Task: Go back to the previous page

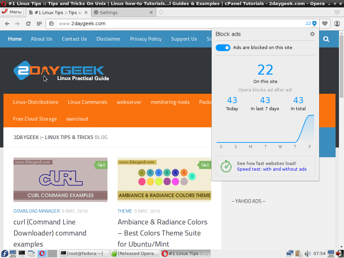Action: (x=7, y=24)
